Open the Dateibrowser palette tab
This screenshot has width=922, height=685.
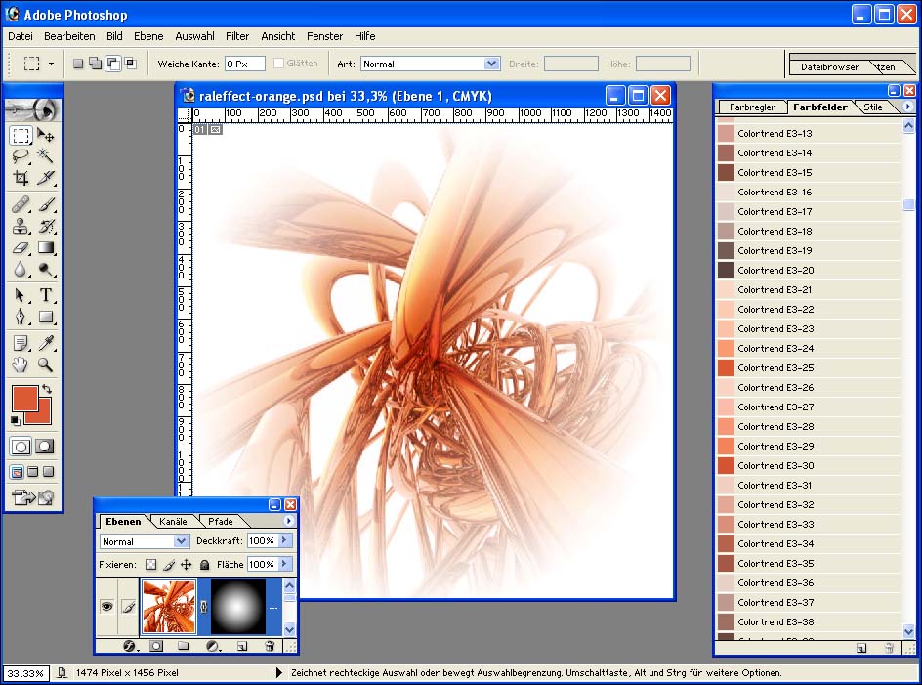(829, 67)
